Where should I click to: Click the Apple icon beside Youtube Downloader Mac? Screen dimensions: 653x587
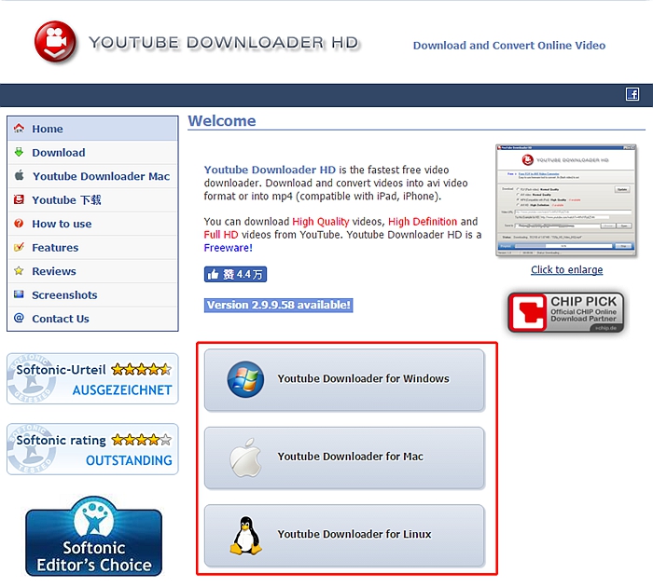20,175
